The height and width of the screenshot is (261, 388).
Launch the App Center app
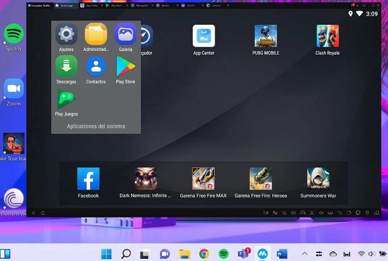204,40
